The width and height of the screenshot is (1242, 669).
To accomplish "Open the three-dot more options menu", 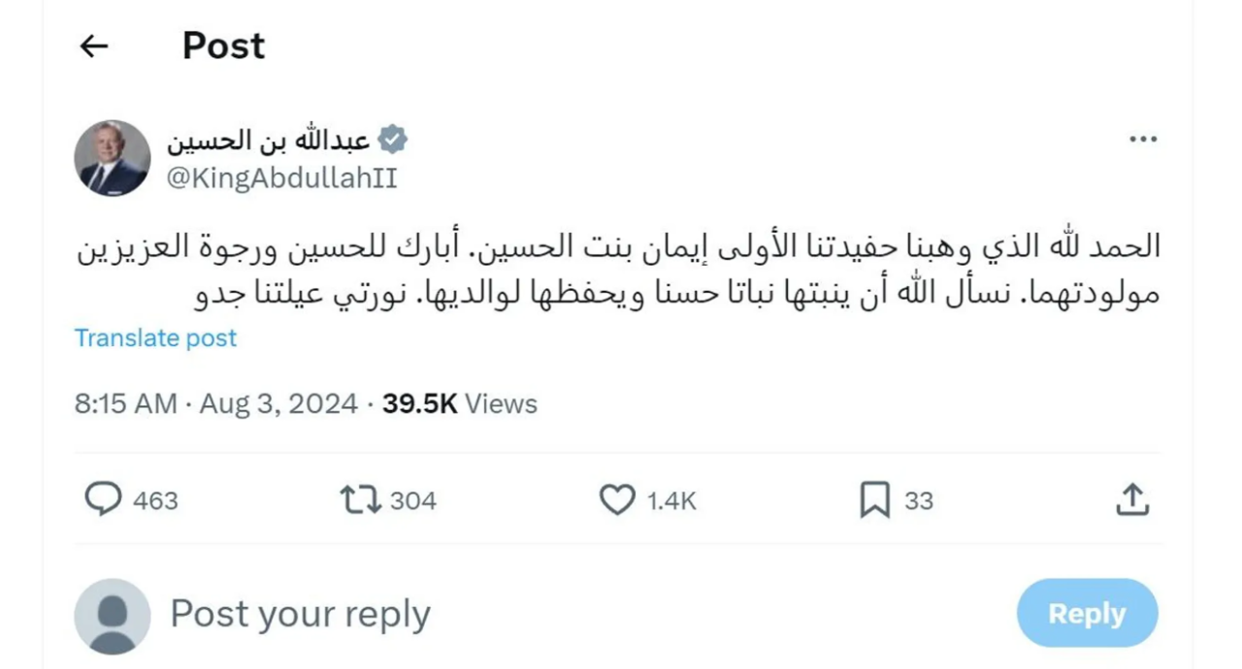I will point(1143,140).
